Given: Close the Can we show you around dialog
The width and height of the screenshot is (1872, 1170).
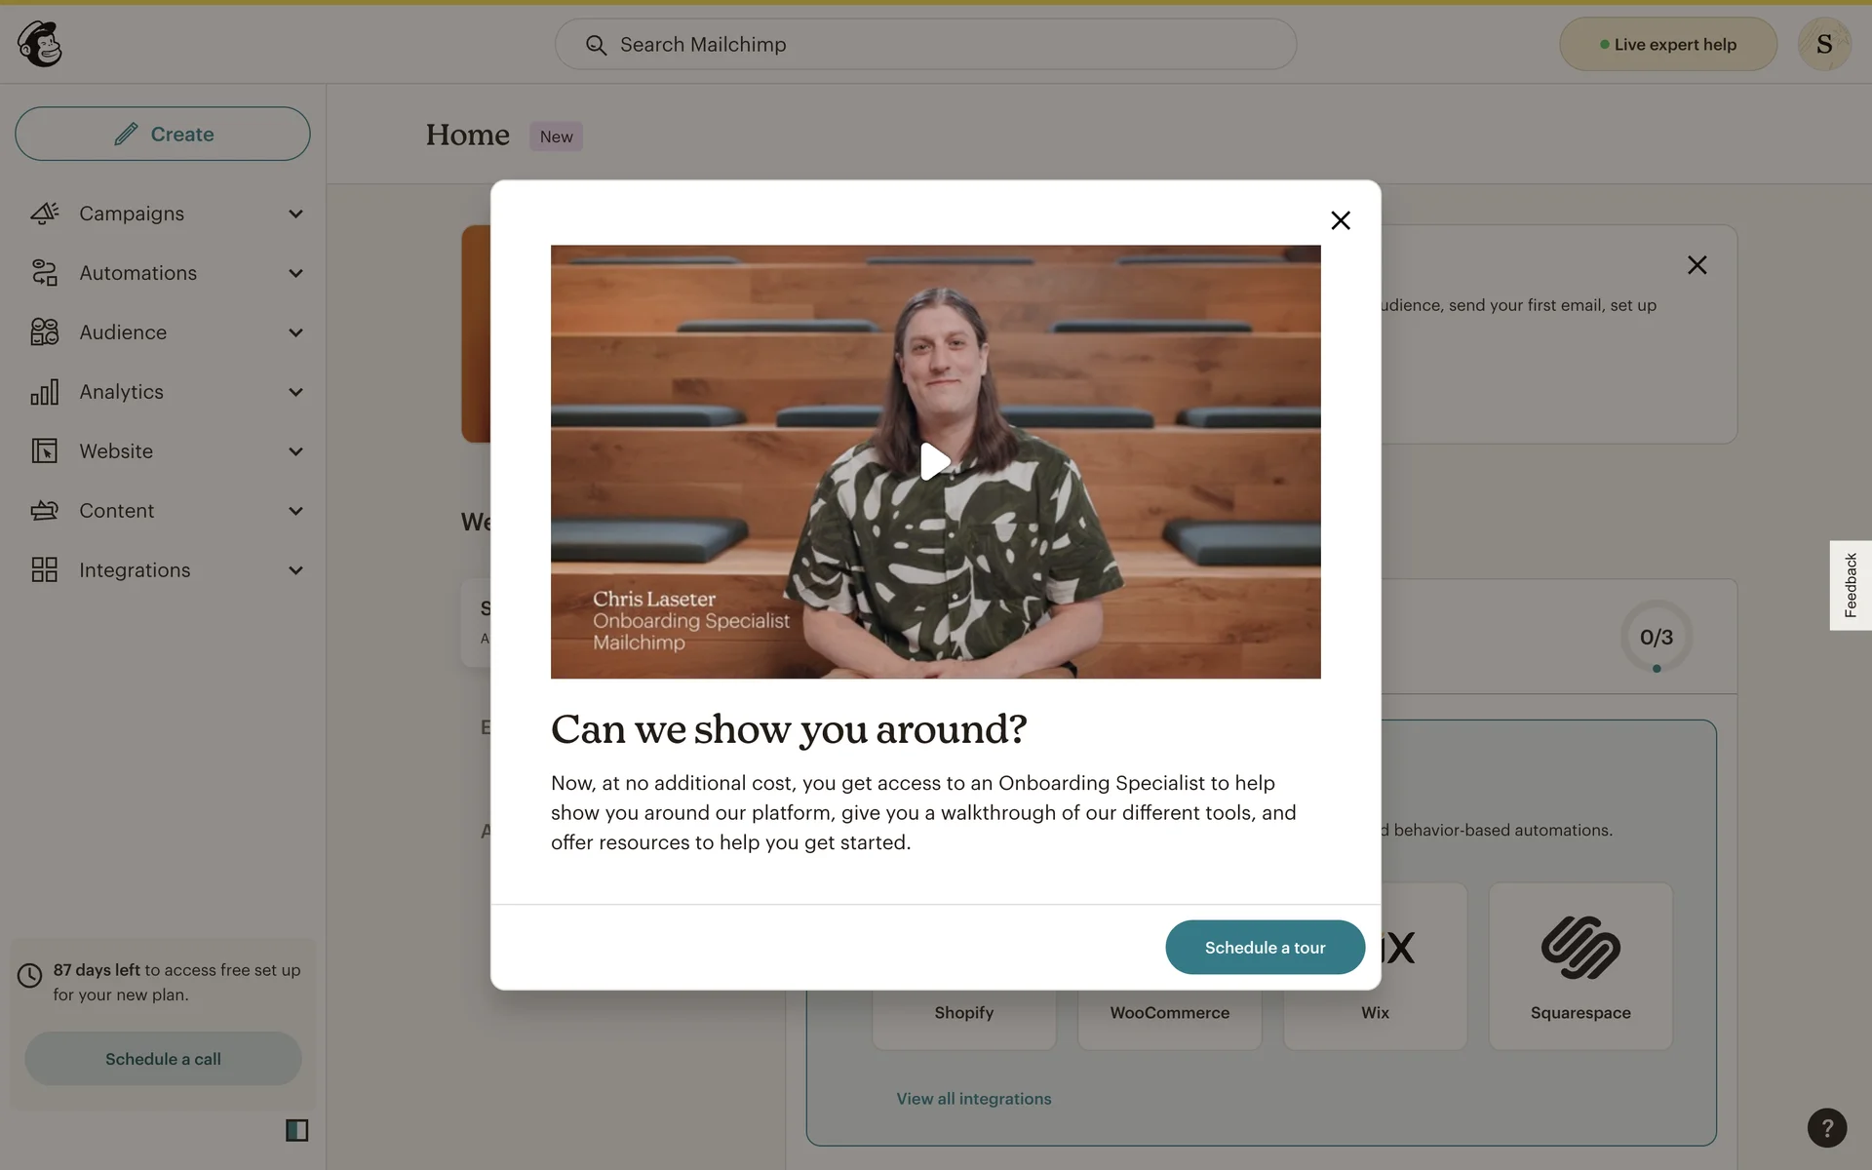Looking at the screenshot, I should pos(1341,220).
